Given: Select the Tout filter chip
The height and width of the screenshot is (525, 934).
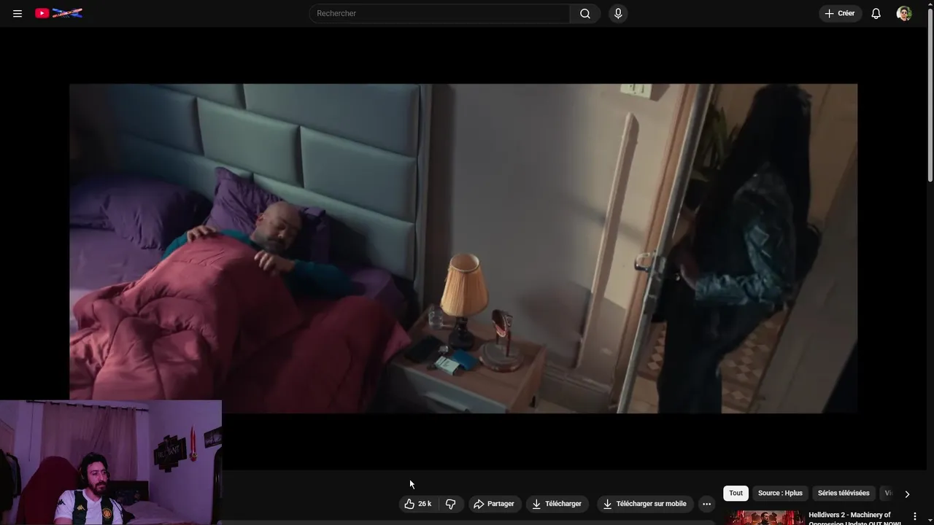Looking at the screenshot, I should tap(736, 493).
